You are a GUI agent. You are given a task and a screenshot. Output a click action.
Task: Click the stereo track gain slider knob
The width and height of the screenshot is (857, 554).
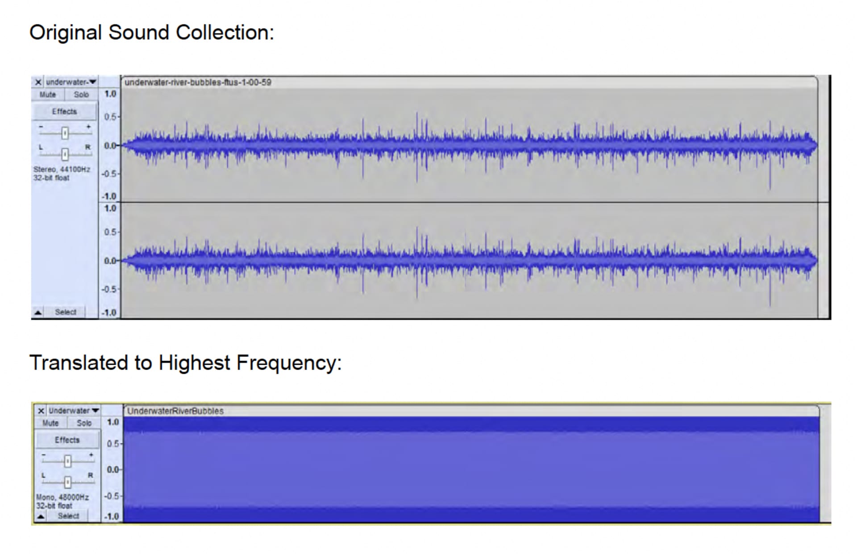[65, 133]
